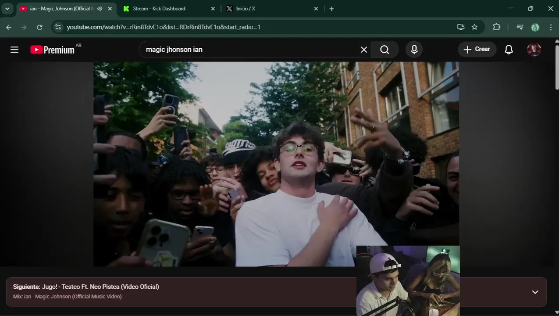Open Chrome three-dot menu
Screen dimensions: 559x316
(551, 27)
